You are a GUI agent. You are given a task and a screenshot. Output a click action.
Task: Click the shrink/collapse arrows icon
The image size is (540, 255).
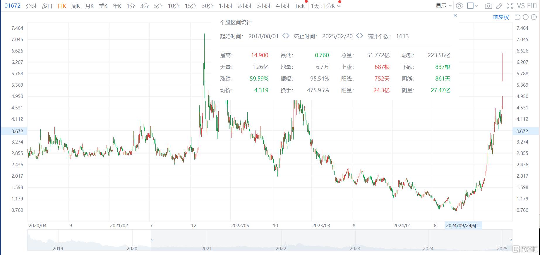point(510,6)
